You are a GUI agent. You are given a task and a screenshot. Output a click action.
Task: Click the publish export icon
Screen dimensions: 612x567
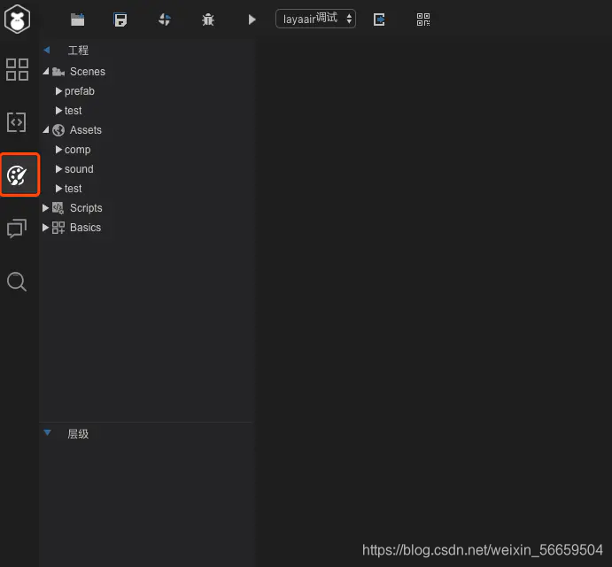(379, 19)
